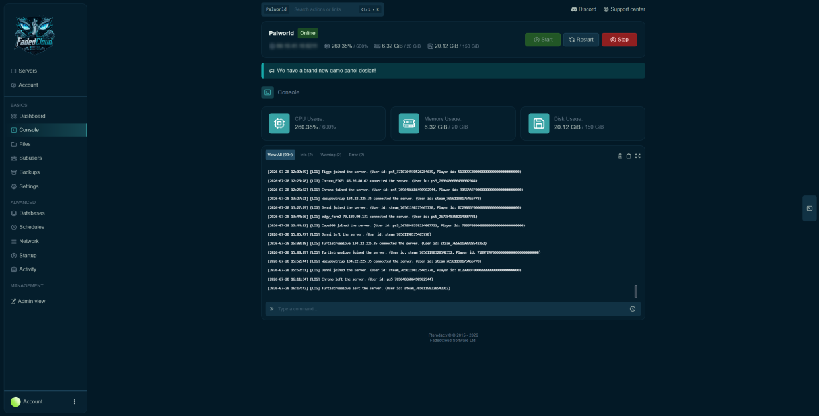Open the top Account item's user icon

pos(13,85)
